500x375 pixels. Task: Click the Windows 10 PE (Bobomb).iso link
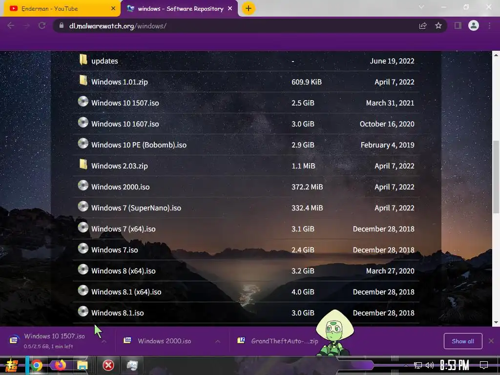click(x=139, y=145)
